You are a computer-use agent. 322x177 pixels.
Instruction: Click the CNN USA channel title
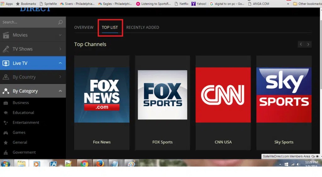(x=223, y=142)
